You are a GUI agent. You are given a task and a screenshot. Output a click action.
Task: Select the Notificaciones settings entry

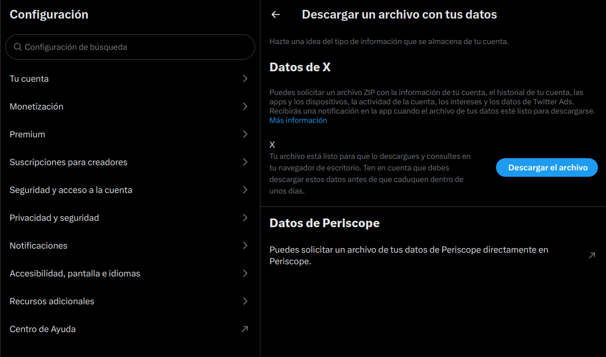pos(39,246)
